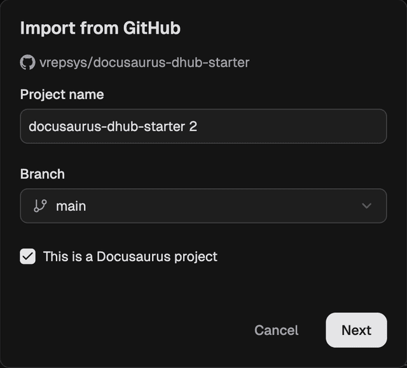Click empty area right of project name text
The height and width of the screenshot is (368, 407).
[x=293, y=126]
